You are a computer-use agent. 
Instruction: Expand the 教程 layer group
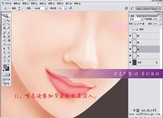[x=134, y=29]
